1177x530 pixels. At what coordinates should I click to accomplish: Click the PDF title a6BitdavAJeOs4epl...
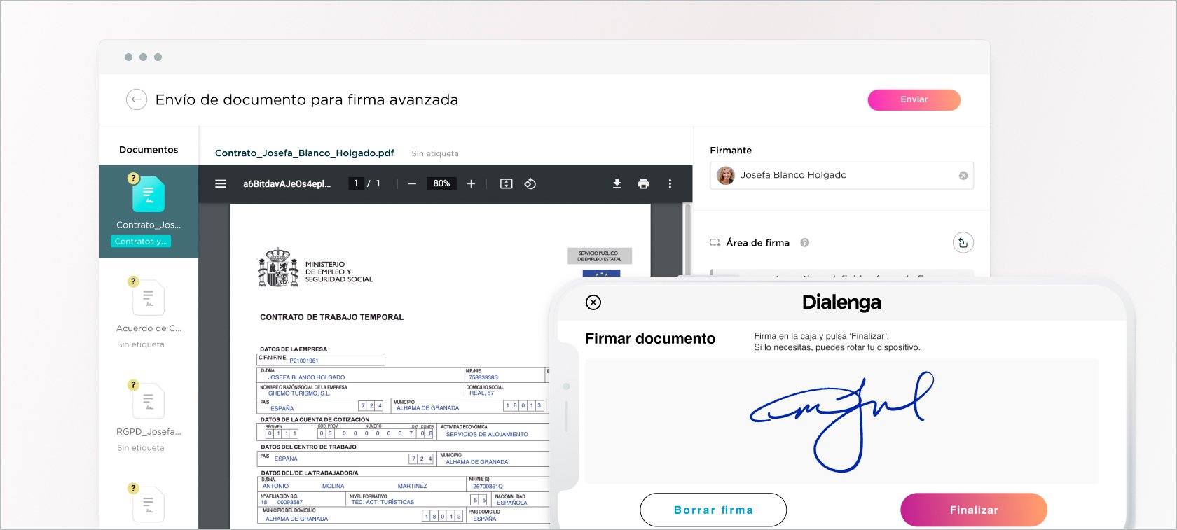pyautogui.click(x=287, y=183)
